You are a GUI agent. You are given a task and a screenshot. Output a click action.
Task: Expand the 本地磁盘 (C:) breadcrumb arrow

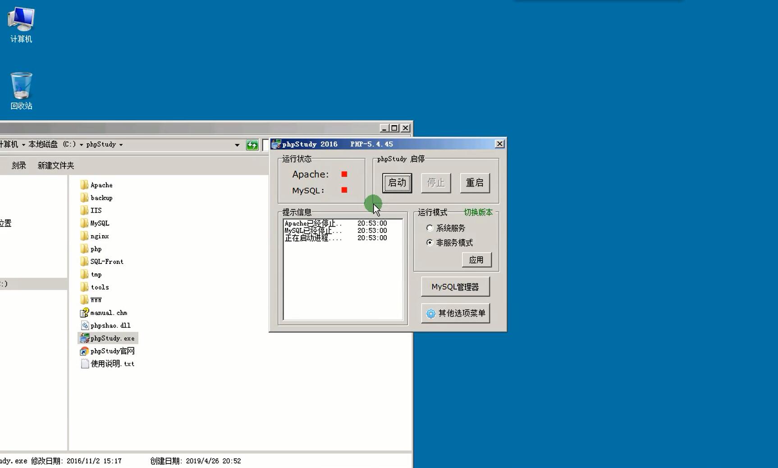pos(81,145)
